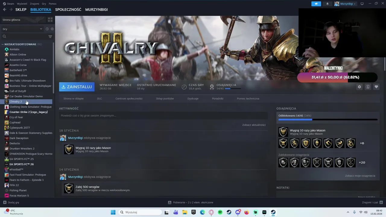Open Opera GX from the taskbar
Image resolution: width=386 pixels, height=217 pixels.
(211, 212)
